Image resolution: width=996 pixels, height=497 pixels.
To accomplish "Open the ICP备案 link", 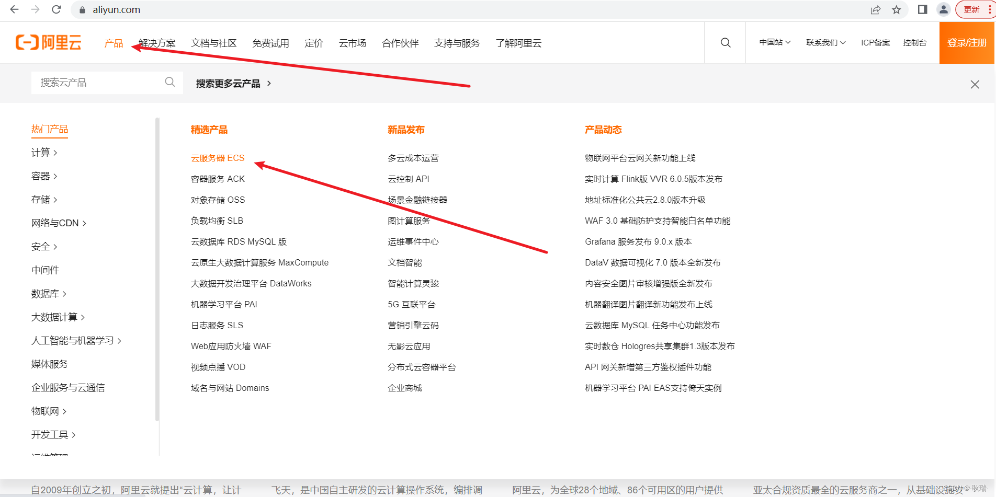I will click(875, 43).
